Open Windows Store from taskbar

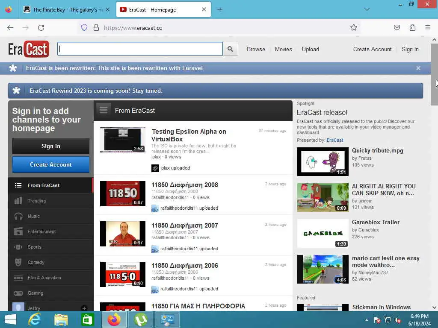pyautogui.click(x=87, y=319)
